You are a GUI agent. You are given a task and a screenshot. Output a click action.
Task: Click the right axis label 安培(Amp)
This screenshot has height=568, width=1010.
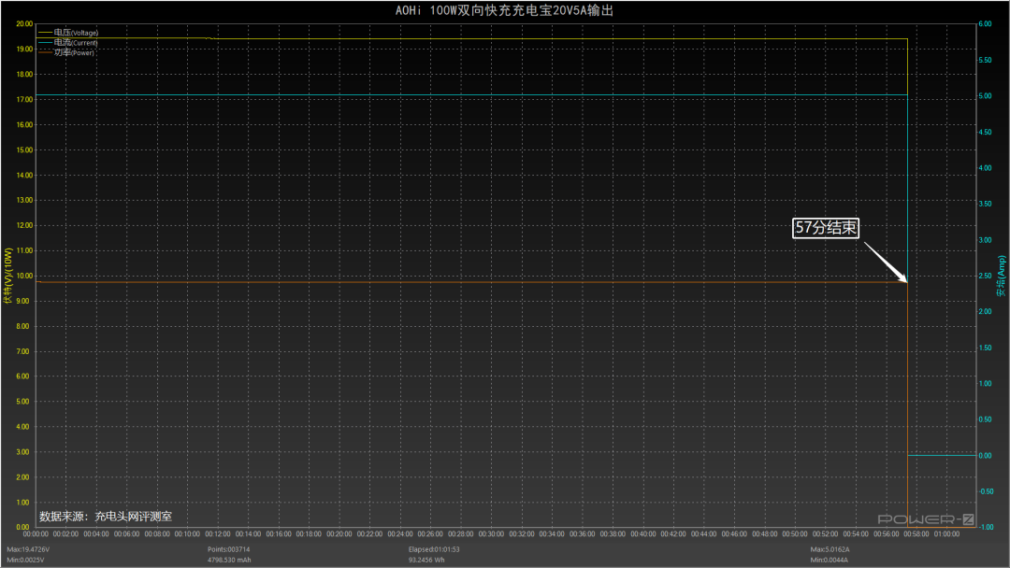click(x=1001, y=276)
